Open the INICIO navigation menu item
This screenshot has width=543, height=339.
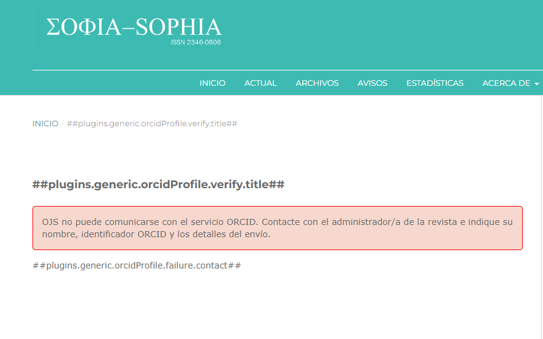click(x=212, y=83)
